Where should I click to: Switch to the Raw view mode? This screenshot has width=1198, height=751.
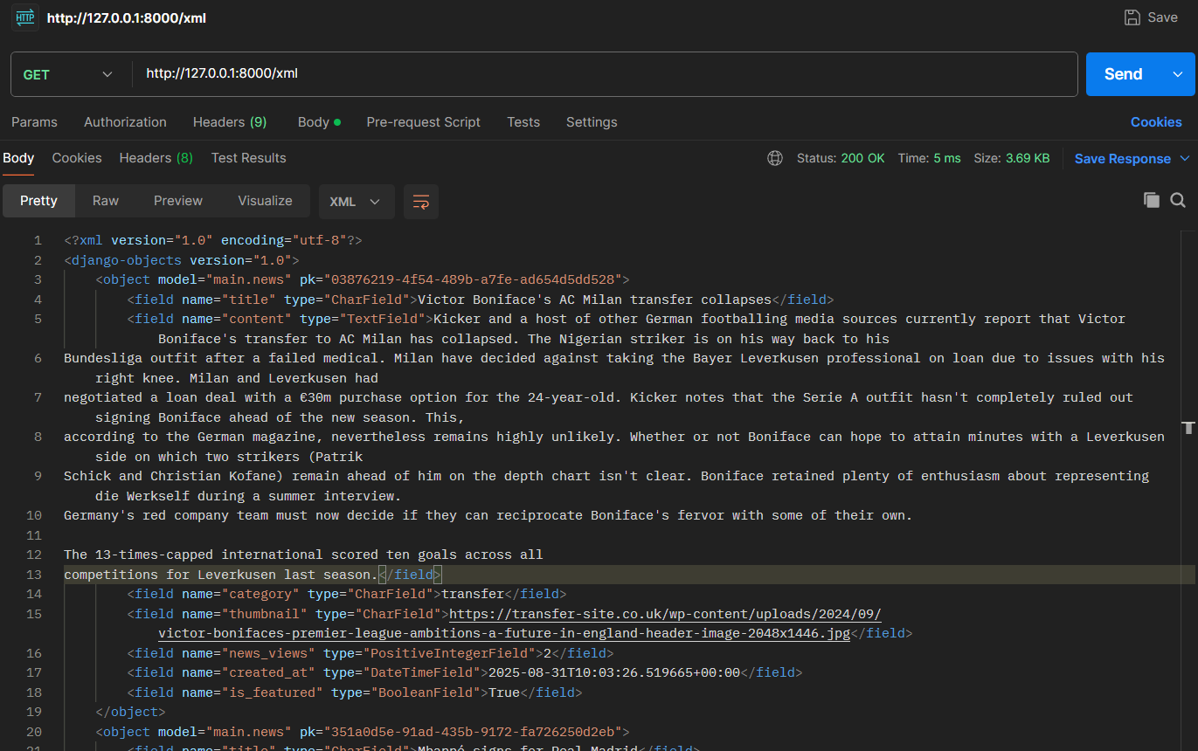(106, 201)
